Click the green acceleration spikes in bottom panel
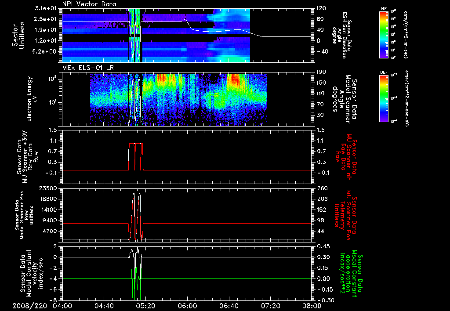The image size is (450, 311). (136, 278)
